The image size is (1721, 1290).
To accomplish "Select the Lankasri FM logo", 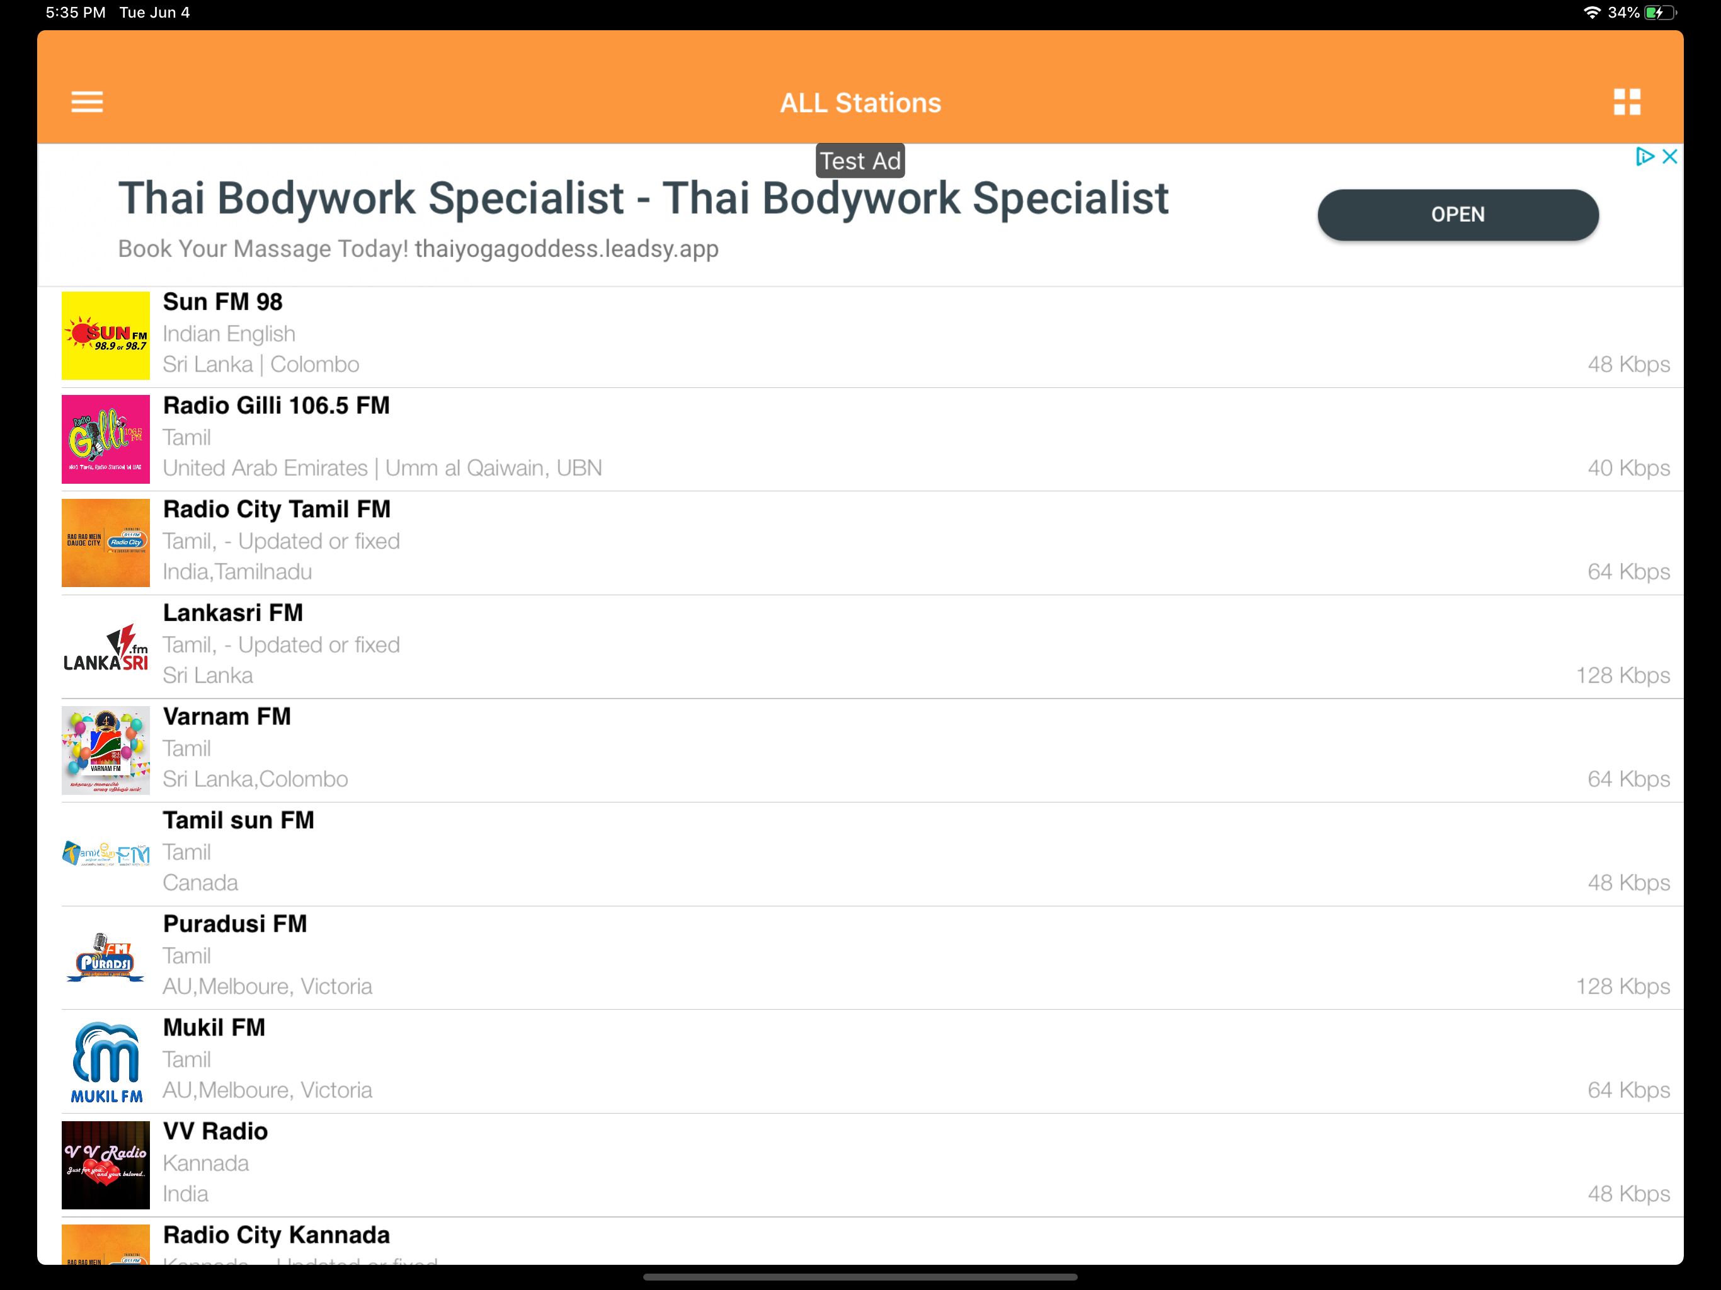I will [x=106, y=646].
